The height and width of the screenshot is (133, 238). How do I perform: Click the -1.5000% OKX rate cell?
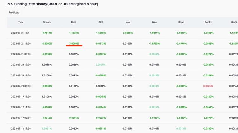click(100, 33)
